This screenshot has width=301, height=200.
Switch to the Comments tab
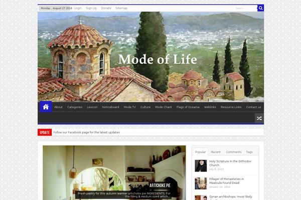(x=234, y=152)
